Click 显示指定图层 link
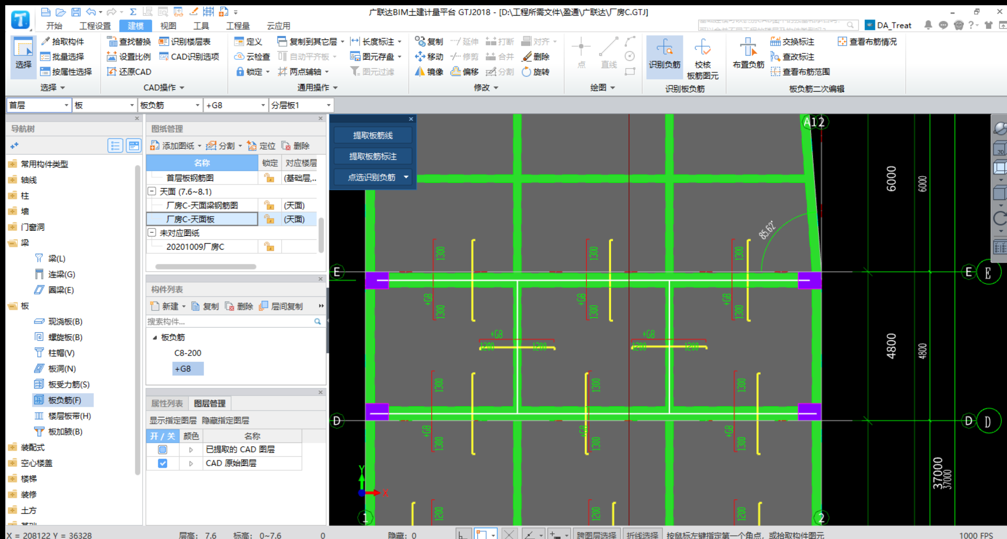Screen dimensions: 1007x539 (173, 421)
